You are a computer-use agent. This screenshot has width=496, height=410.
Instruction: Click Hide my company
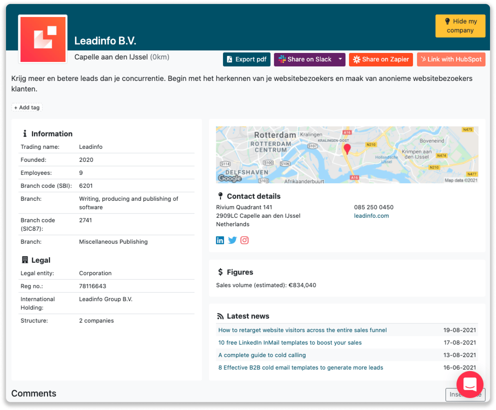click(x=460, y=26)
